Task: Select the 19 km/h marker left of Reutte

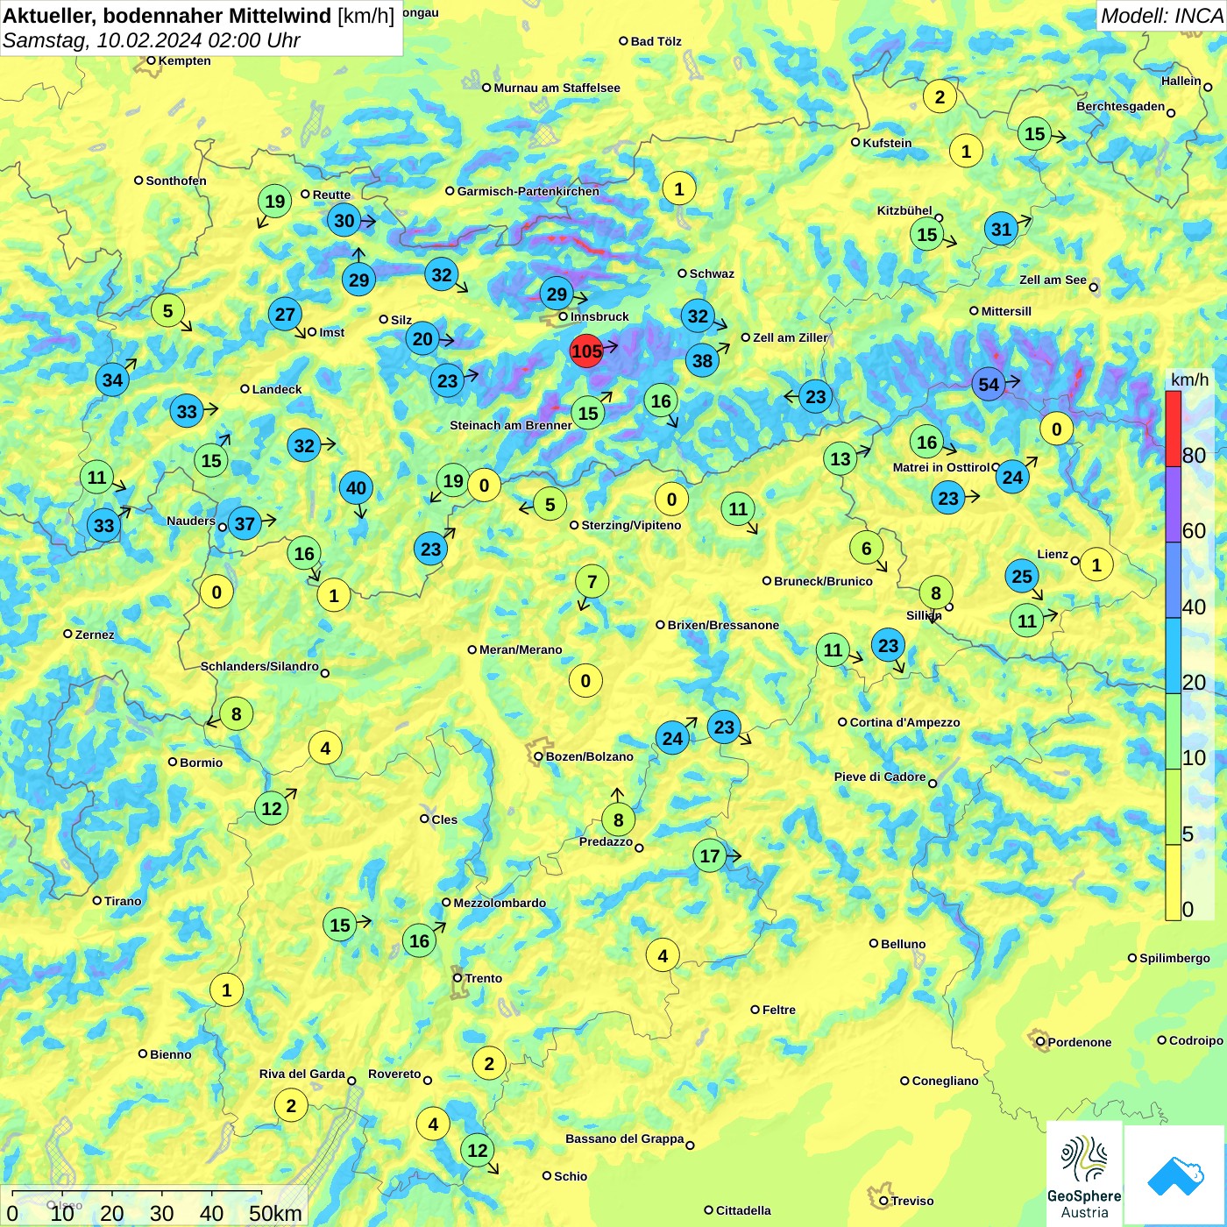Action: tap(275, 202)
